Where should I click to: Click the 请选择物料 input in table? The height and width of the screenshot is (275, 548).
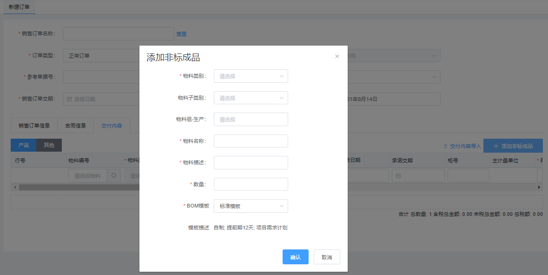coord(88,175)
